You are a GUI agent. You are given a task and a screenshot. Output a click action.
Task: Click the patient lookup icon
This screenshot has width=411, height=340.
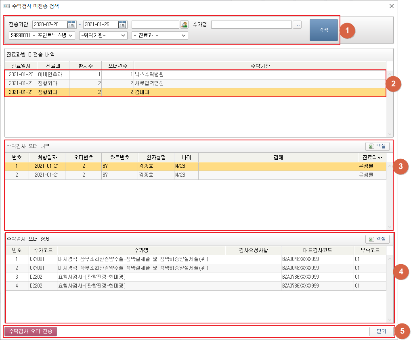pos(184,25)
